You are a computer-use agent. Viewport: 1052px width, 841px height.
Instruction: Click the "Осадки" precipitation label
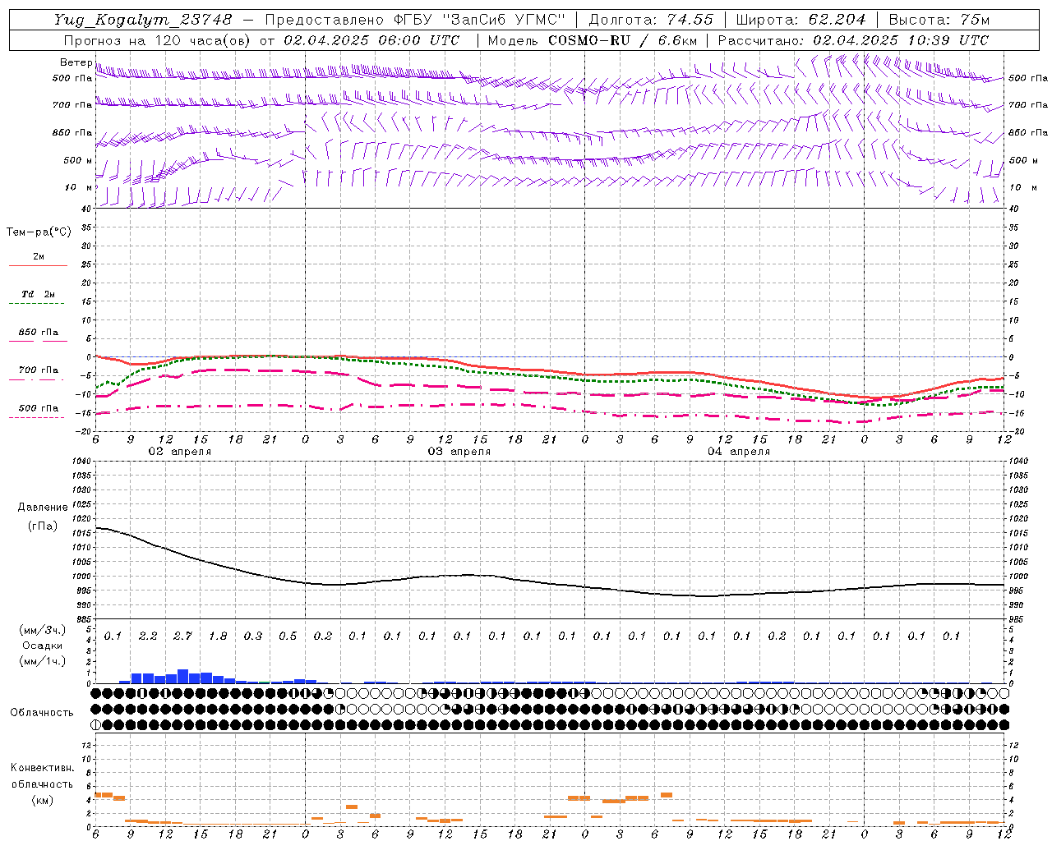43,646
